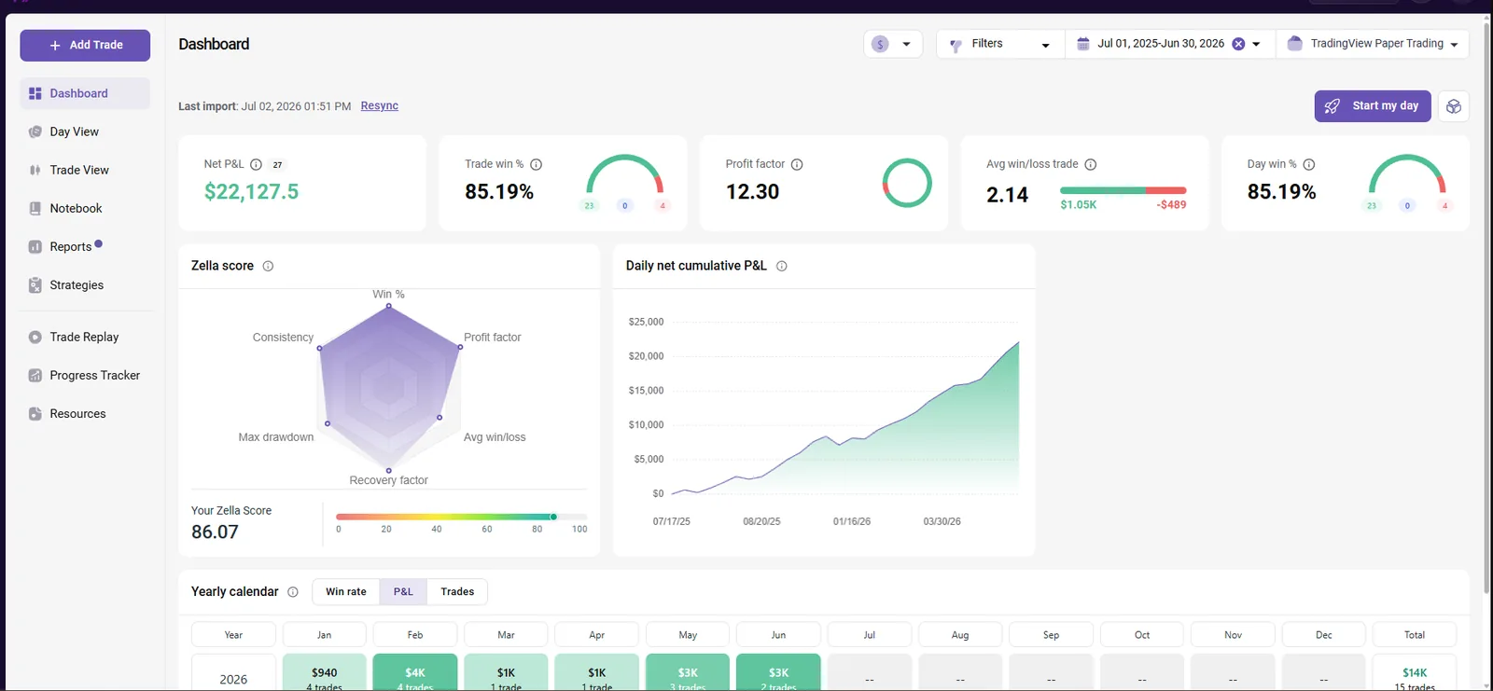Screen dimensions: 1493x691
Task: Click the May $3K calendar cell
Action: [688, 672]
